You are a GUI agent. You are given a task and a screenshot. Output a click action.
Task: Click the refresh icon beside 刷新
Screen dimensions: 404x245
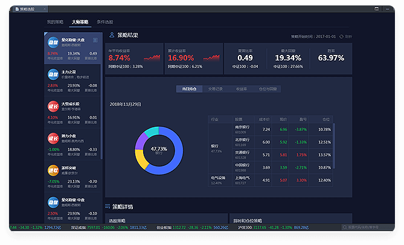[x=342, y=36]
